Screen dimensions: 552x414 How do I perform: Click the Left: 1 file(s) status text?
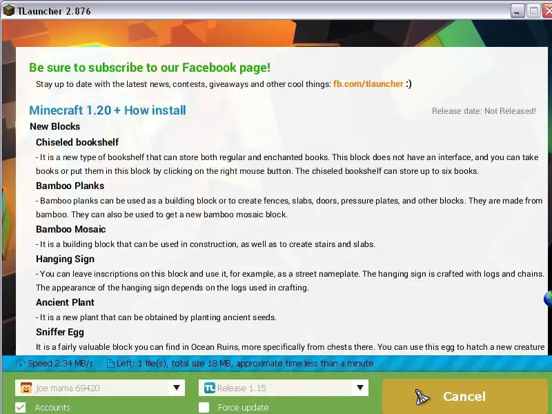pyautogui.click(x=245, y=364)
